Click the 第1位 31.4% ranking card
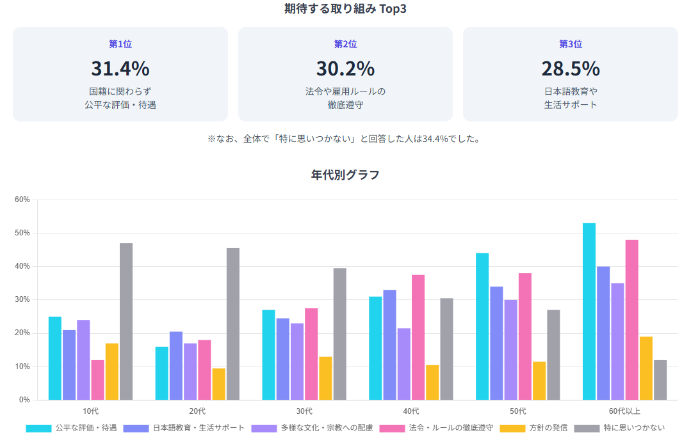691x442 pixels. point(120,74)
